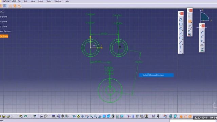This screenshot has height=122, width=217.
Task: Select the Corner tool
Action: point(202,33)
